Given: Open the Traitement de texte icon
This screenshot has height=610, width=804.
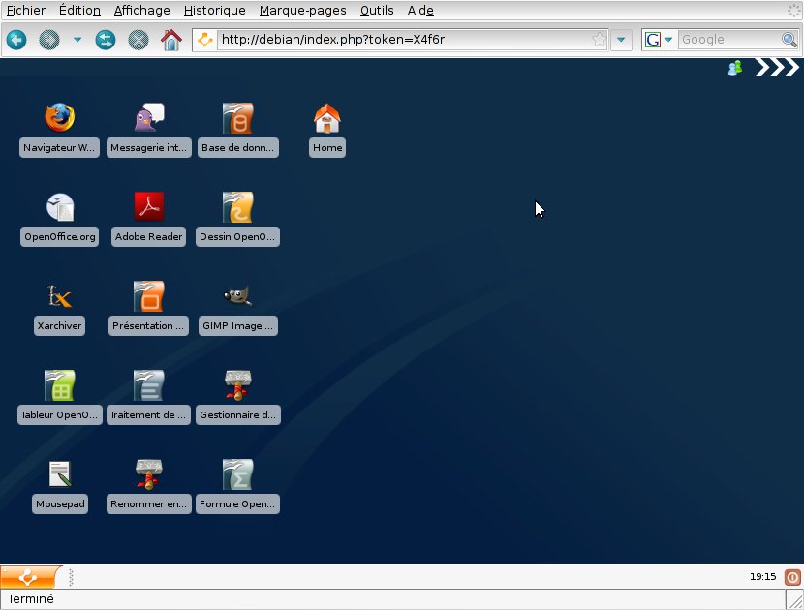Looking at the screenshot, I should pyautogui.click(x=149, y=385).
